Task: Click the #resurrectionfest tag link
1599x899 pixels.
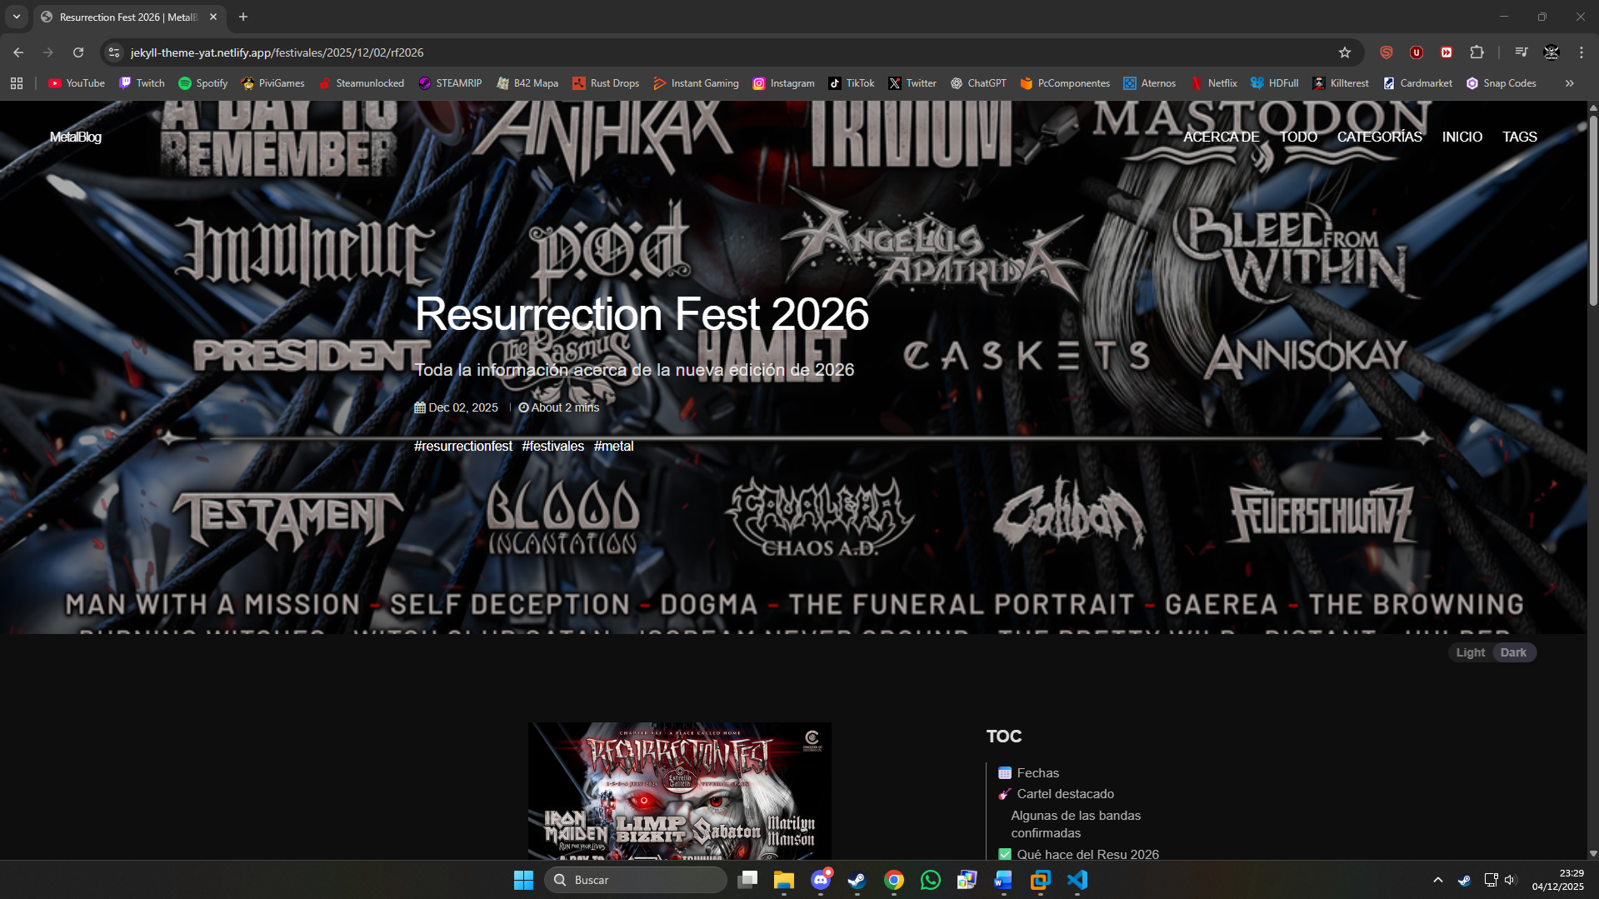Action: (463, 447)
